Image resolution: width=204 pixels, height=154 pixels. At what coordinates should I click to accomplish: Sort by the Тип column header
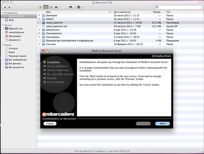175,12
